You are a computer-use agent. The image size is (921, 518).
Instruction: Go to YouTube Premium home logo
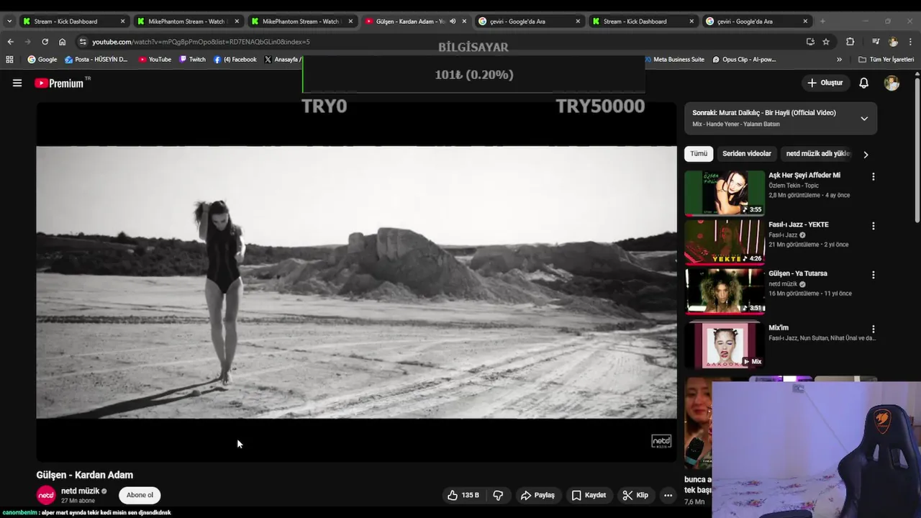[59, 83]
